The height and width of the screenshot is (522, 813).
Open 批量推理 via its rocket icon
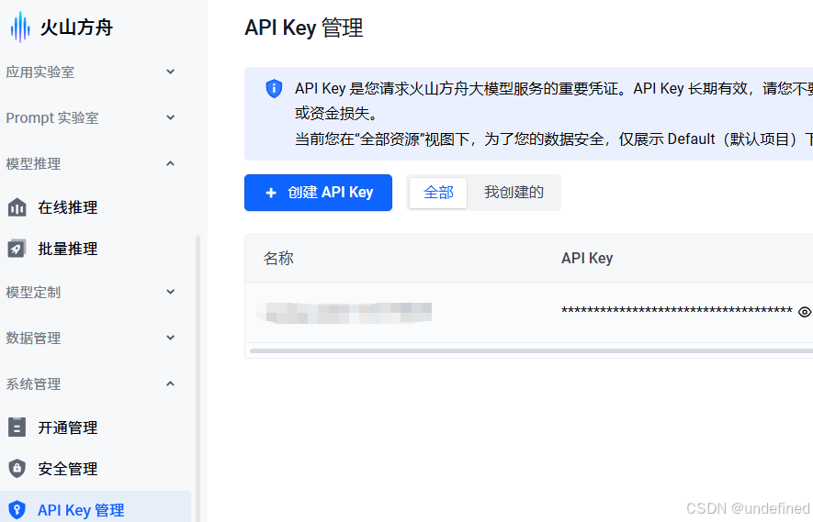click(17, 249)
